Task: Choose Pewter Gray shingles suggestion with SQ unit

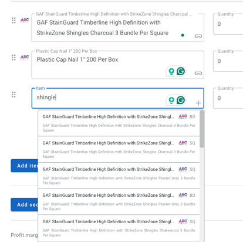Action: coord(119,176)
